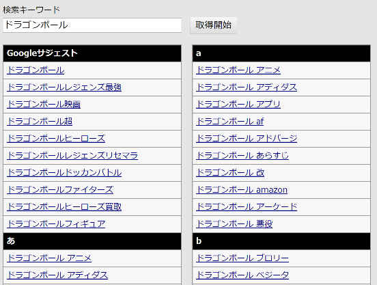This screenshot has height=285, width=377.
Task: Click the 検索キーワード input field
Action: tap(92, 25)
